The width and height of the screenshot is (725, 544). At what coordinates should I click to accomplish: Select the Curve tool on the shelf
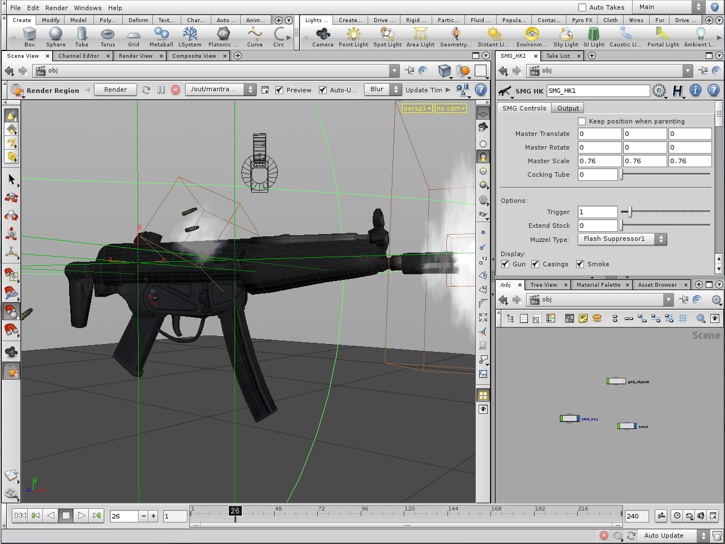click(254, 36)
